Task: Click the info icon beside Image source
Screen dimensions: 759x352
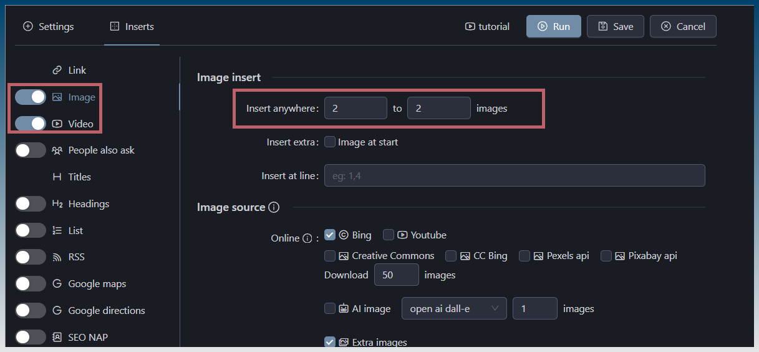Action: coord(274,207)
